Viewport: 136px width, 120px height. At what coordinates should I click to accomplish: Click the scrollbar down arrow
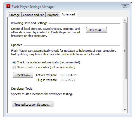(125, 110)
